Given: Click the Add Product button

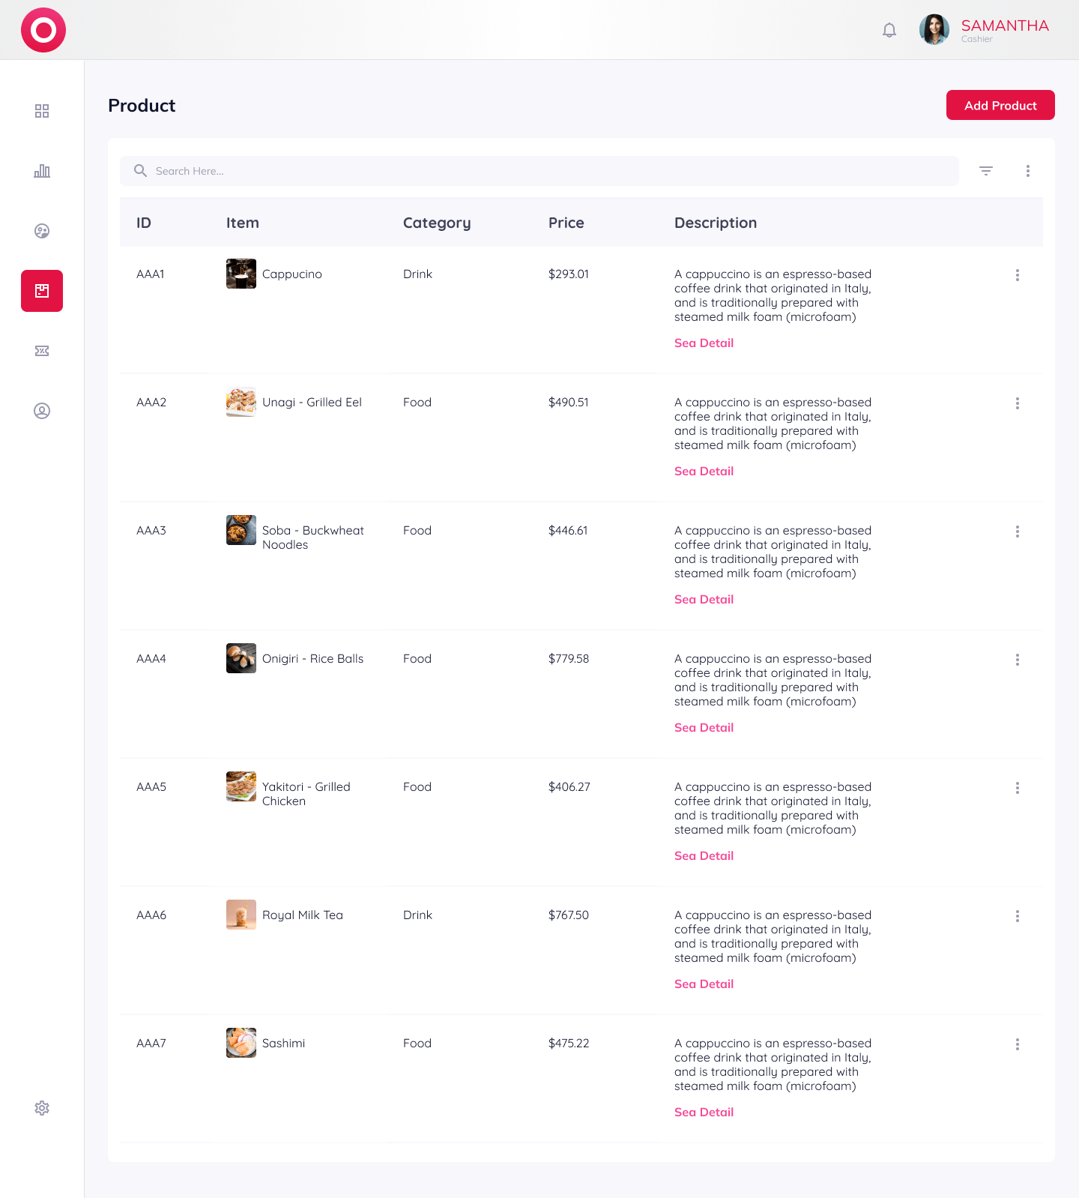Looking at the screenshot, I should coord(1000,105).
